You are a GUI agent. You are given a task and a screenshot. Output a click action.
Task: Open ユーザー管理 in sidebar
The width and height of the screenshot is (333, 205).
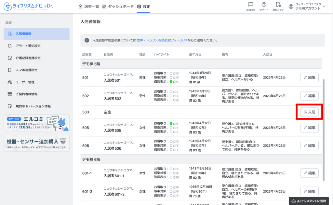[25, 82]
